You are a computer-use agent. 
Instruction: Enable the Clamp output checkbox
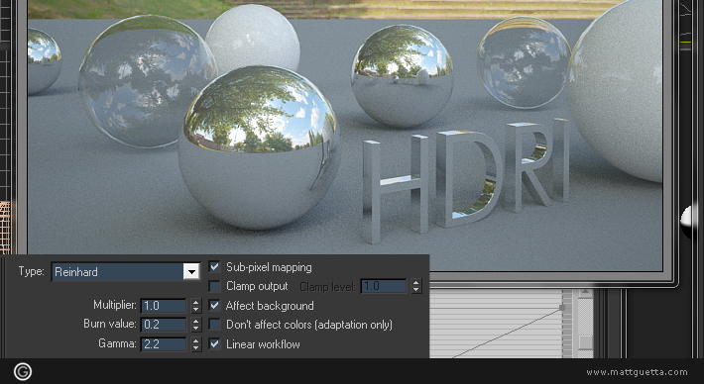pyautogui.click(x=214, y=286)
